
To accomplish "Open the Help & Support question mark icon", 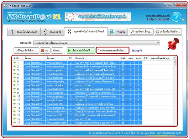I will (176, 17).
